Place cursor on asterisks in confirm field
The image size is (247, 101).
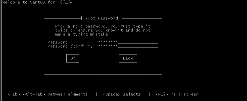[108, 46]
